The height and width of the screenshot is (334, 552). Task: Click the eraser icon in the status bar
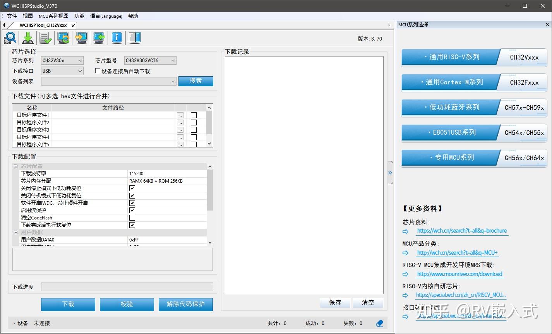pos(379,323)
